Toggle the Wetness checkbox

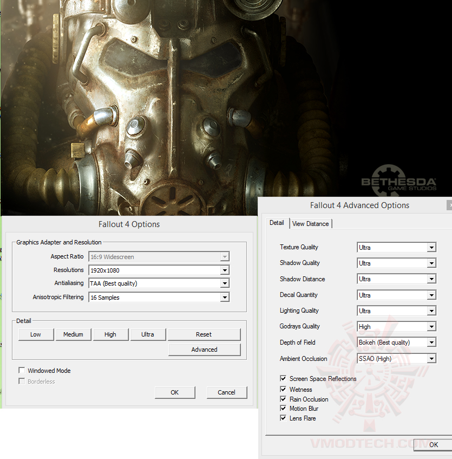[283, 389]
